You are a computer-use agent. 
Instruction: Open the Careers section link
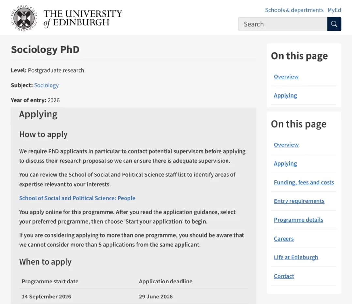click(284, 239)
